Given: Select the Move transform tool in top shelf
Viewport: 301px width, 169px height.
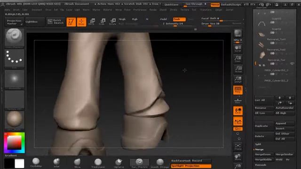Looking at the screenshot, I should coord(92,22).
